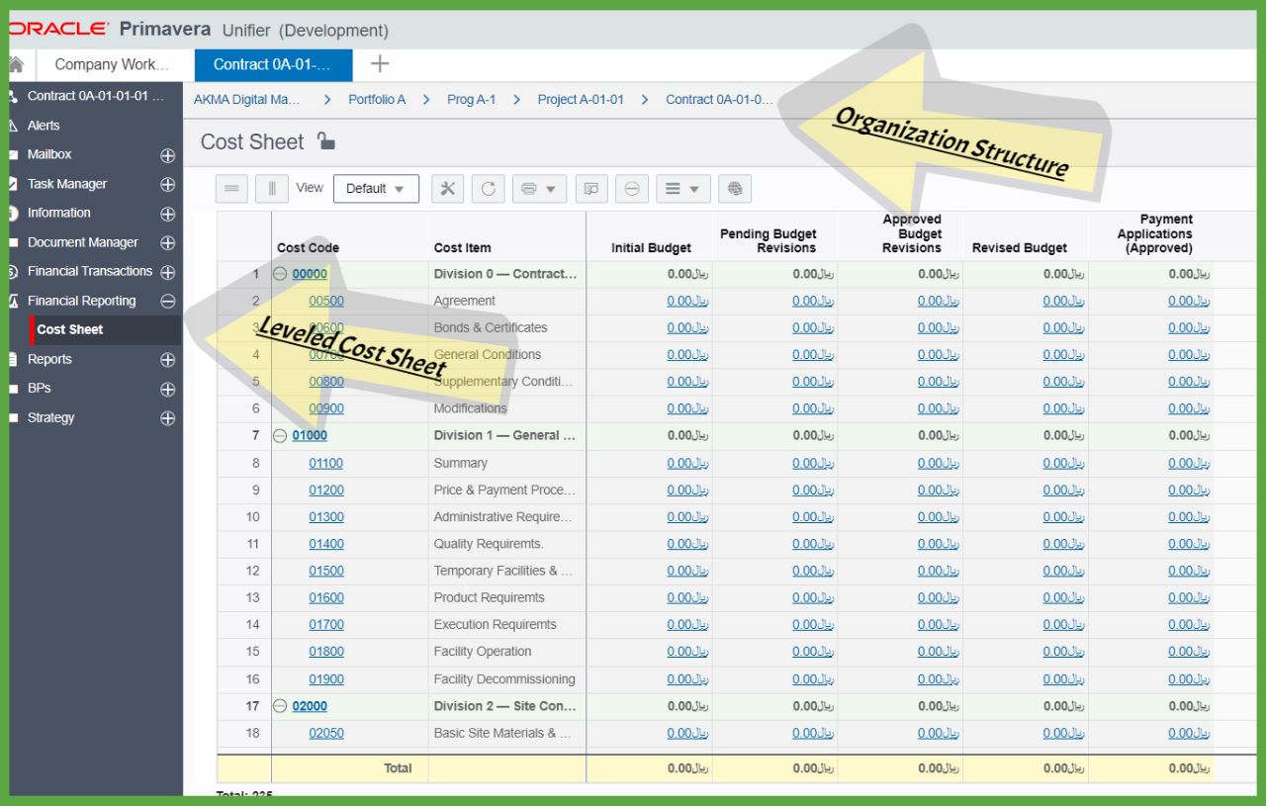Click the globe icon in toolbar
Image resolution: width=1266 pixels, height=806 pixels.
[x=734, y=189]
